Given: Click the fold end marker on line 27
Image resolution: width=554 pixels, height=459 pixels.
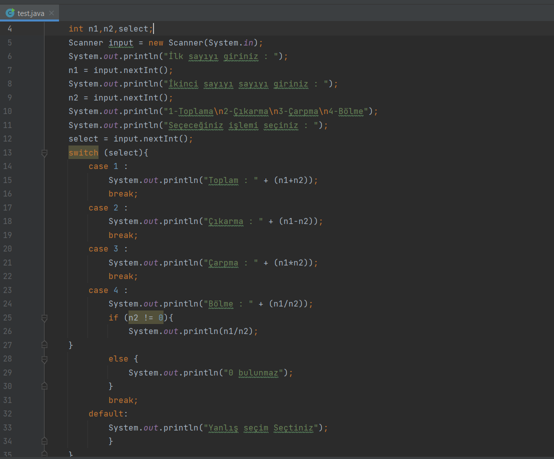Looking at the screenshot, I should pyautogui.click(x=44, y=345).
